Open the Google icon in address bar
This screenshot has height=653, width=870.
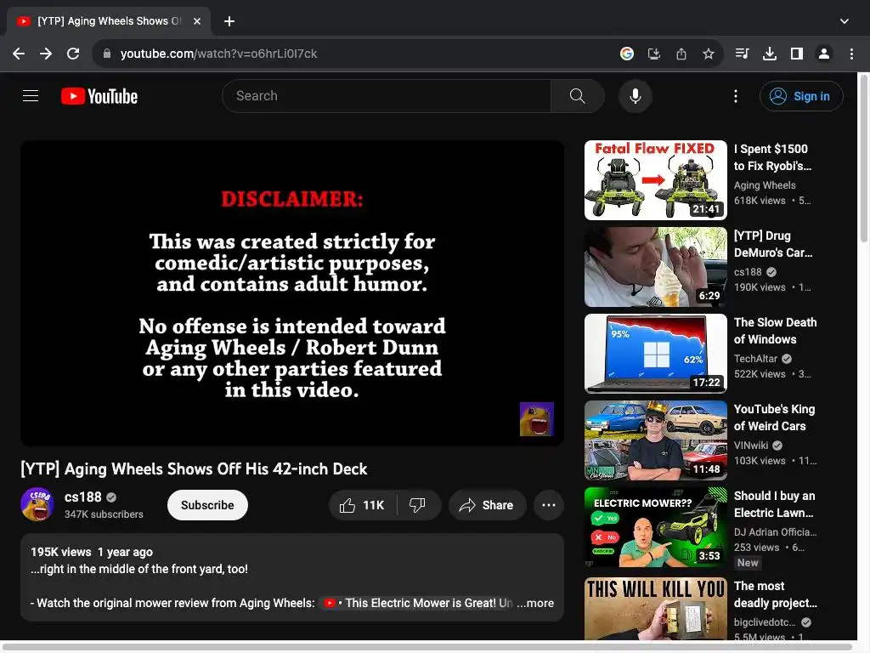click(x=627, y=54)
